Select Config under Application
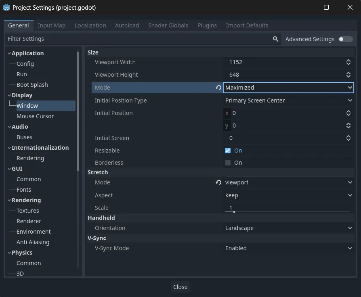Viewport: 361px width, 297px height. pyautogui.click(x=25, y=64)
